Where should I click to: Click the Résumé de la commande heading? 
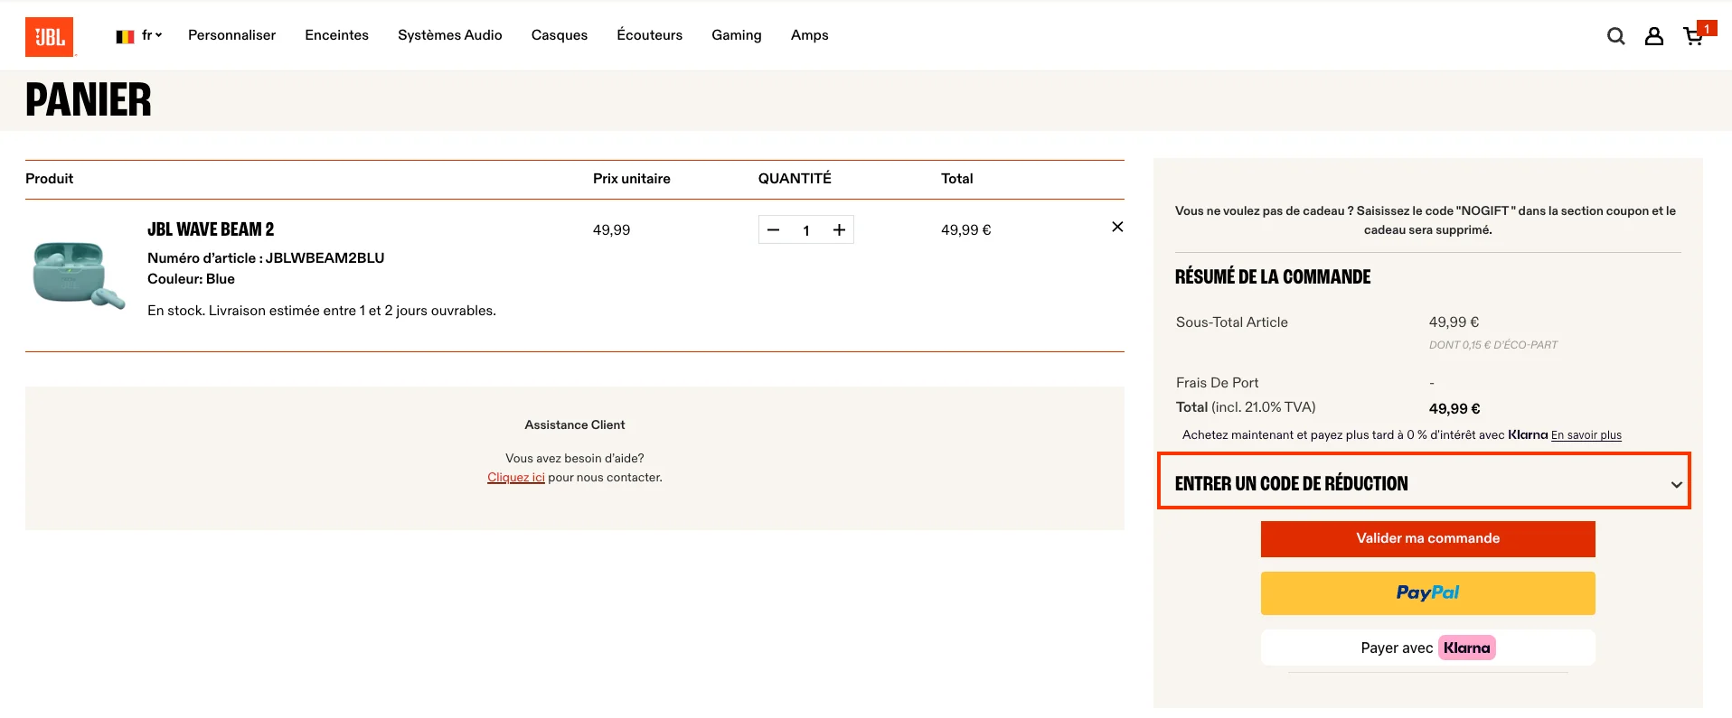tap(1272, 277)
